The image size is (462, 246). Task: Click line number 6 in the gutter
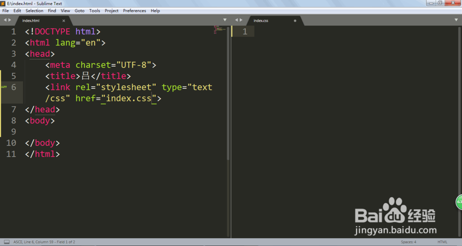pyautogui.click(x=13, y=87)
